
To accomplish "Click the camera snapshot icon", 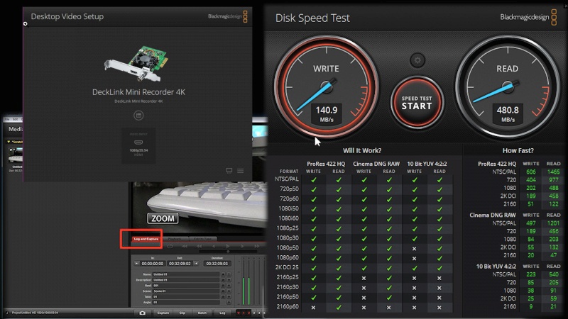I will pyautogui.click(x=142, y=312).
